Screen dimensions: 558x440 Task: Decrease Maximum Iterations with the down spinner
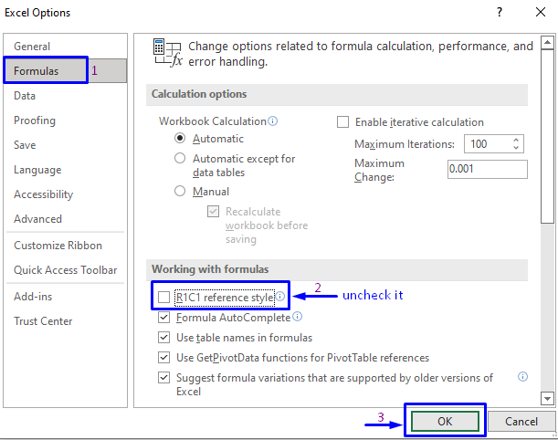(x=516, y=148)
